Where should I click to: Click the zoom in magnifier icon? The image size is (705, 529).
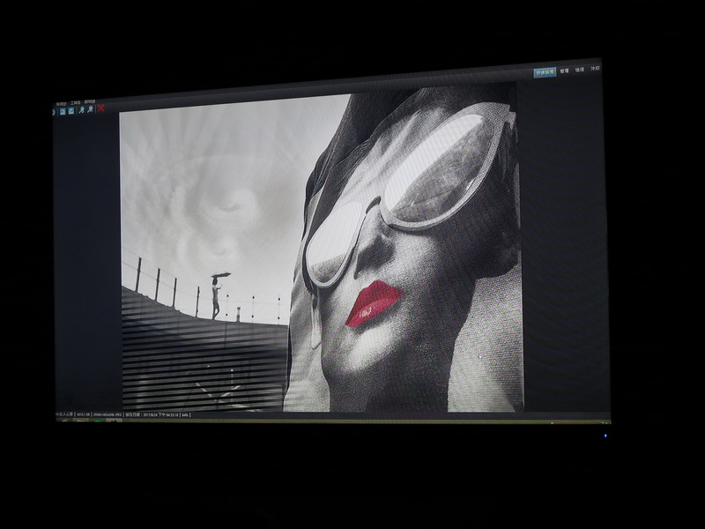(81, 110)
